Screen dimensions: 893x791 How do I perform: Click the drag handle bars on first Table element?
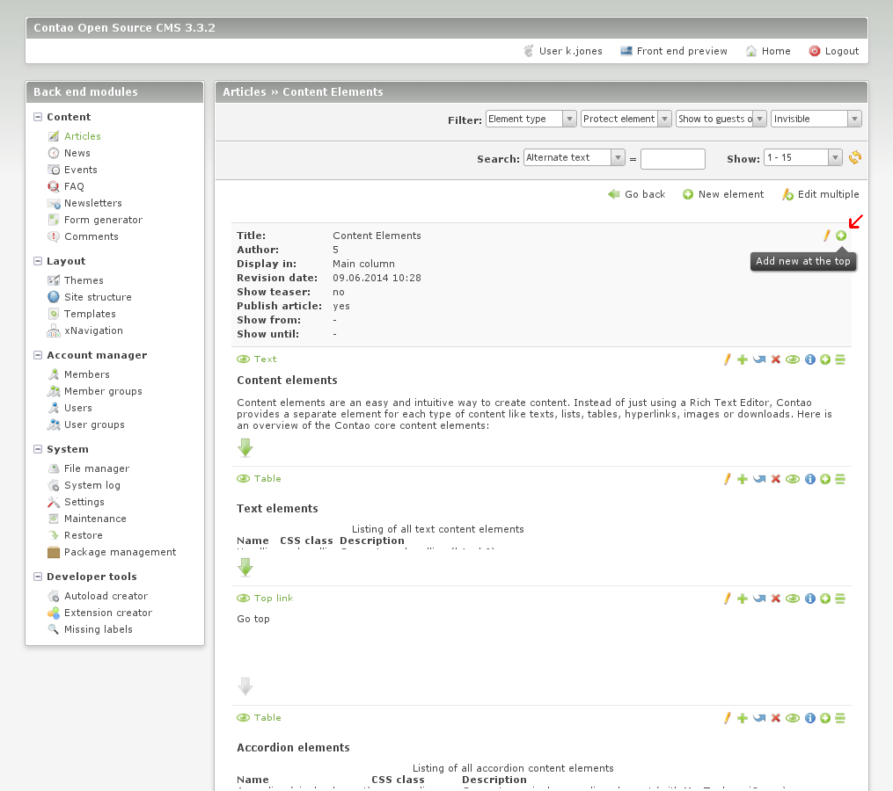pyautogui.click(x=840, y=479)
